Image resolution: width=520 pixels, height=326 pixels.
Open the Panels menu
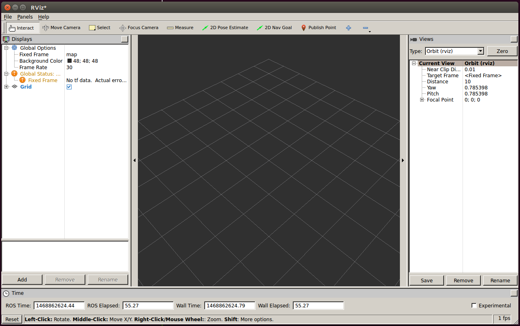(25, 17)
